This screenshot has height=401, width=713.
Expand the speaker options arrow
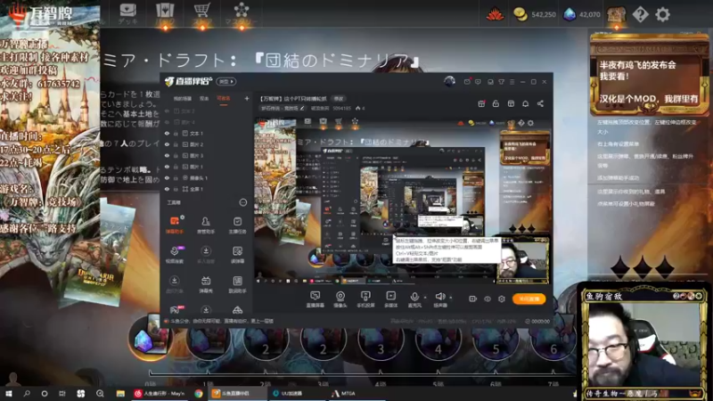point(451,298)
